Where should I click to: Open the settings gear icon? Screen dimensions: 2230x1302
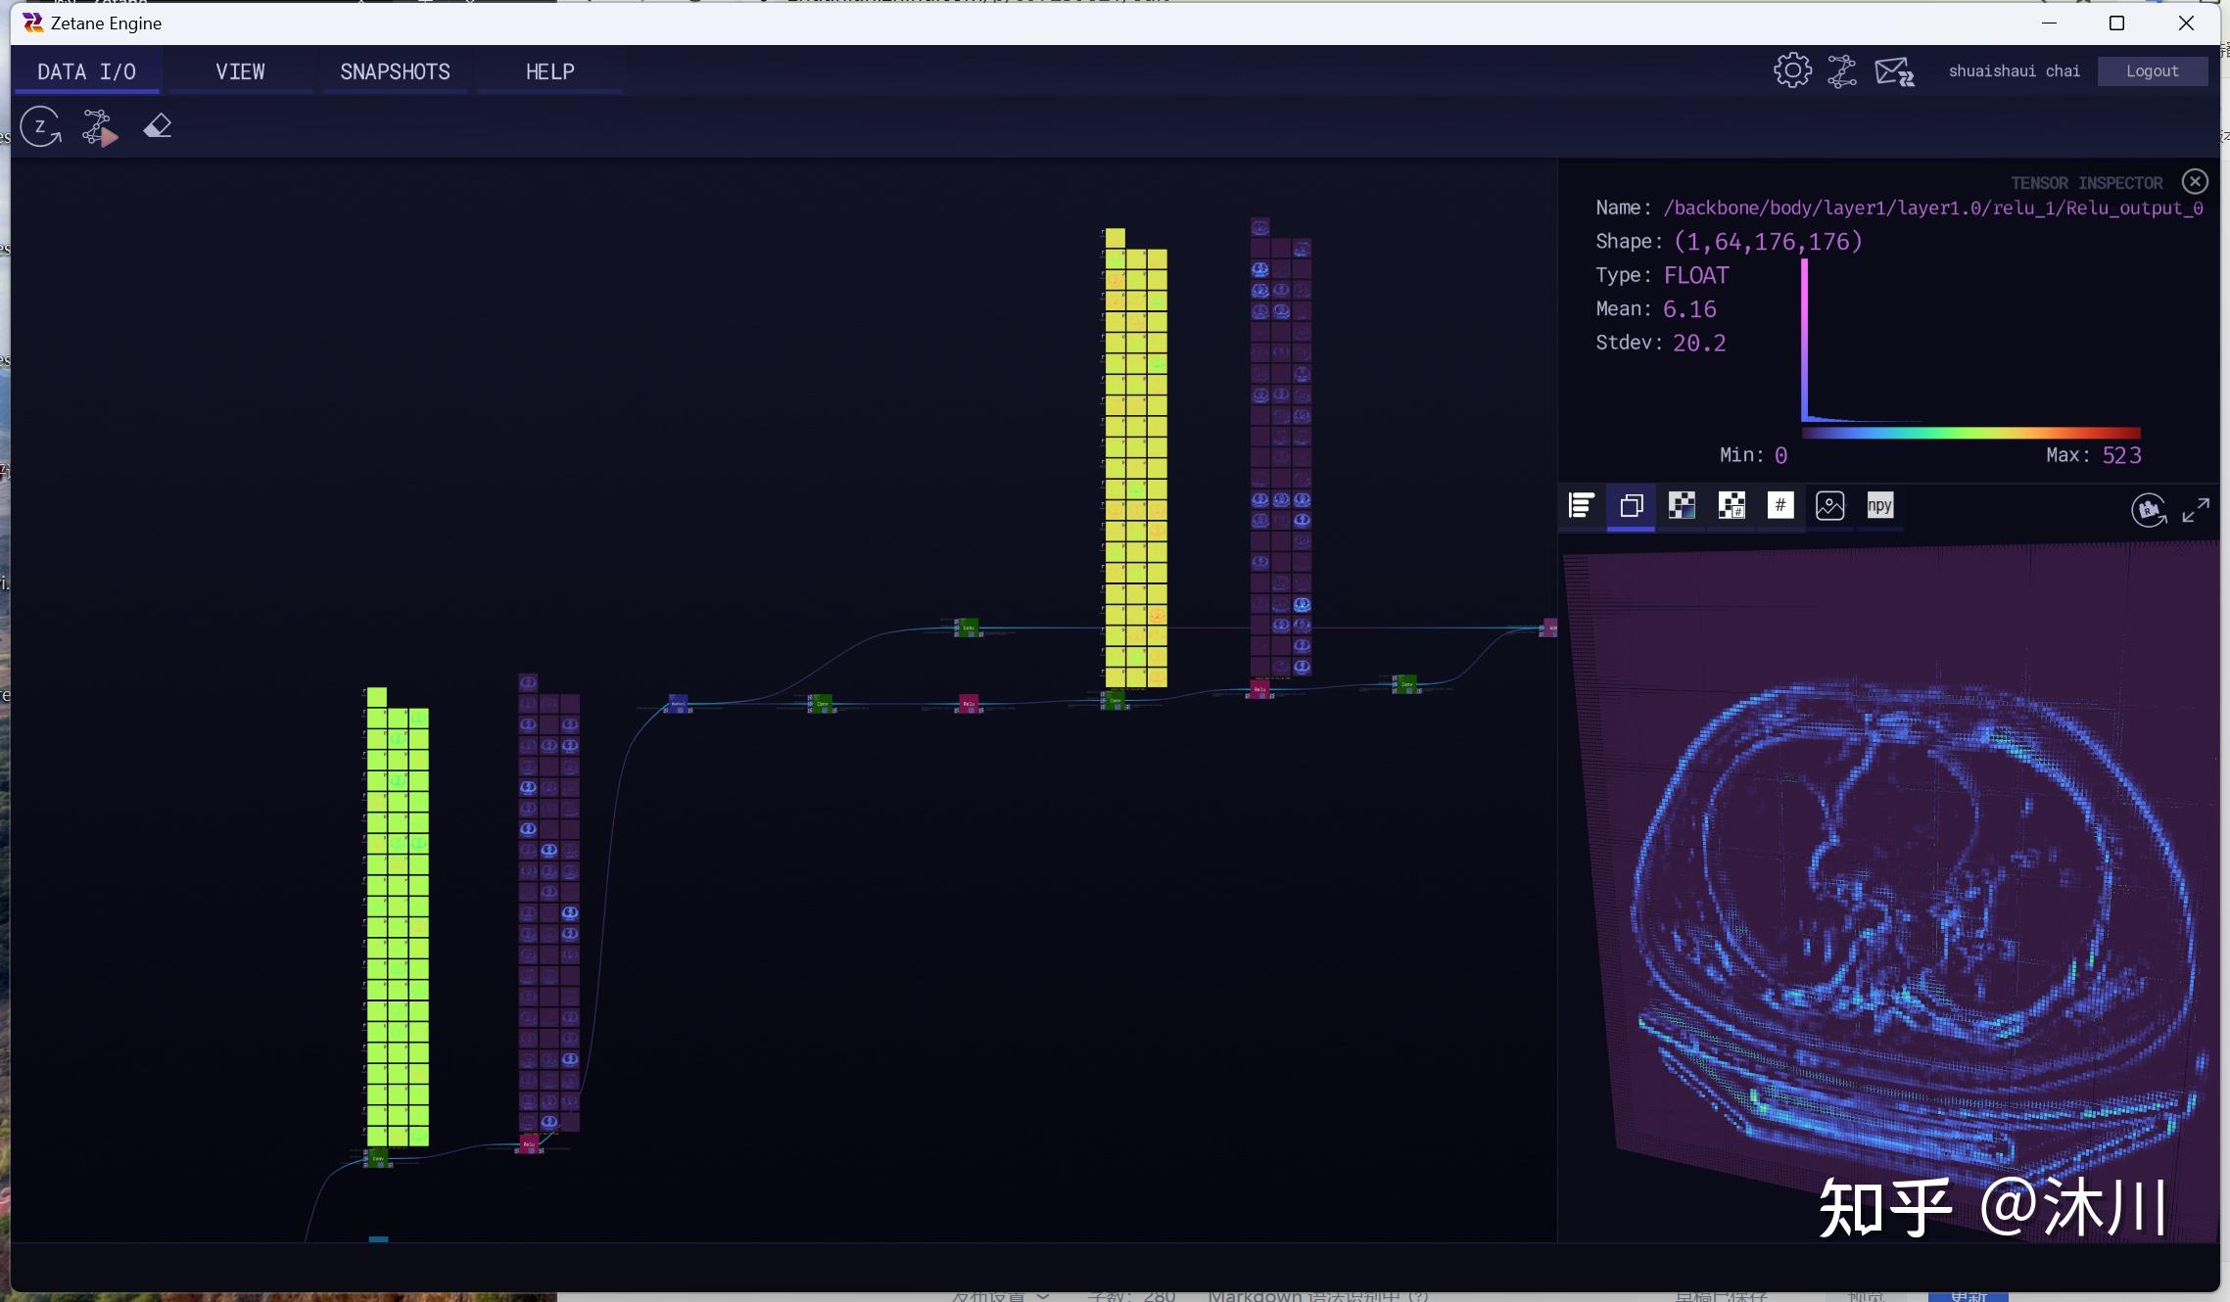click(x=1791, y=70)
